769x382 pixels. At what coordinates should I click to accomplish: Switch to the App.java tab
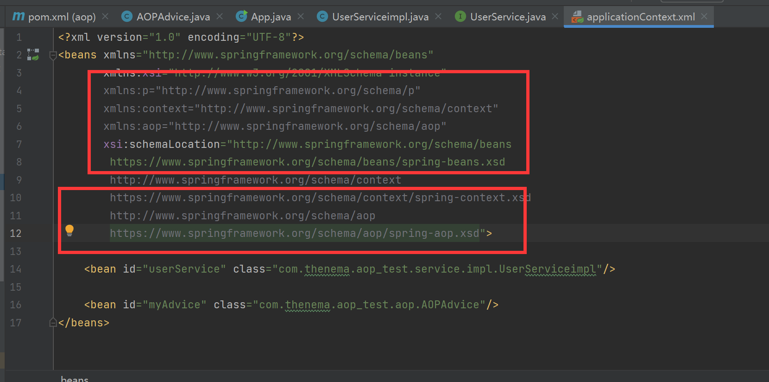[x=271, y=17]
